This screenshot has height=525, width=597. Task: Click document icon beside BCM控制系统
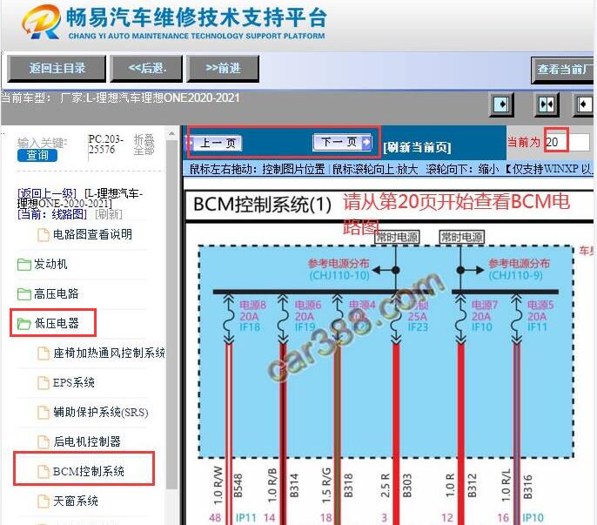(x=44, y=472)
